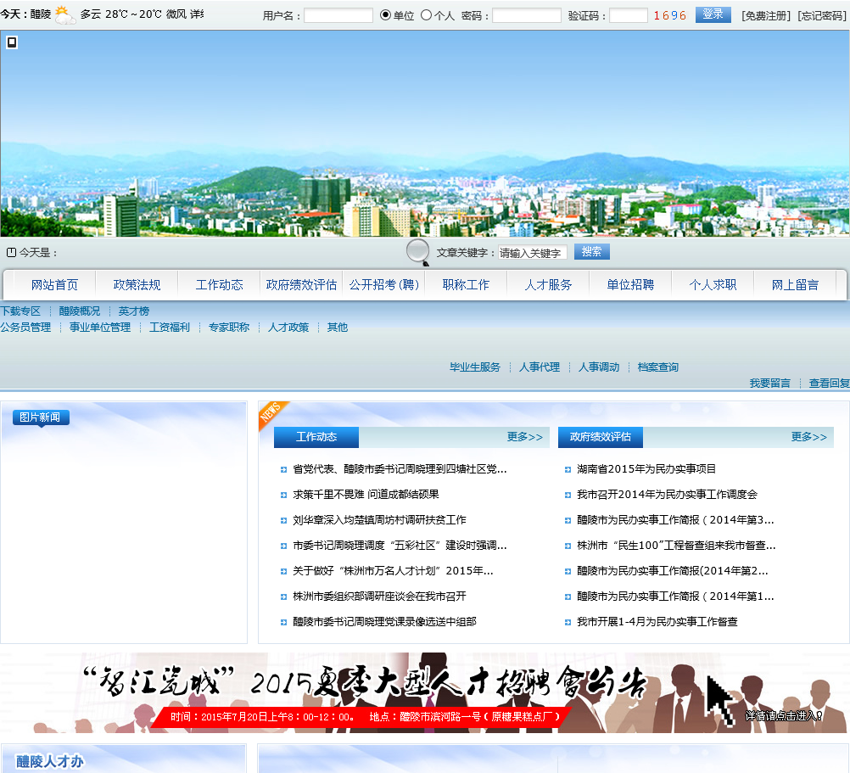The height and width of the screenshot is (773, 850).
Task: Open 工作动态 navigation bar item
Action: tap(219, 284)
